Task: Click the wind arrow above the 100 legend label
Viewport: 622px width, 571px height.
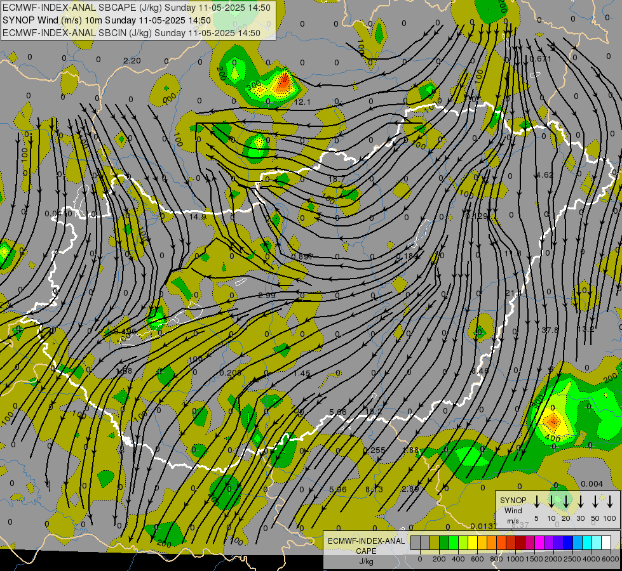Action: coord(610,502)
